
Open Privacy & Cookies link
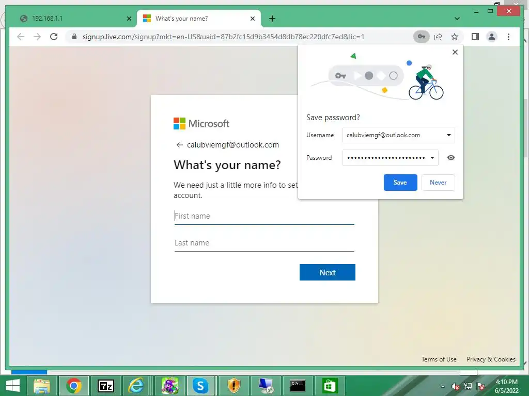[491, 359]
